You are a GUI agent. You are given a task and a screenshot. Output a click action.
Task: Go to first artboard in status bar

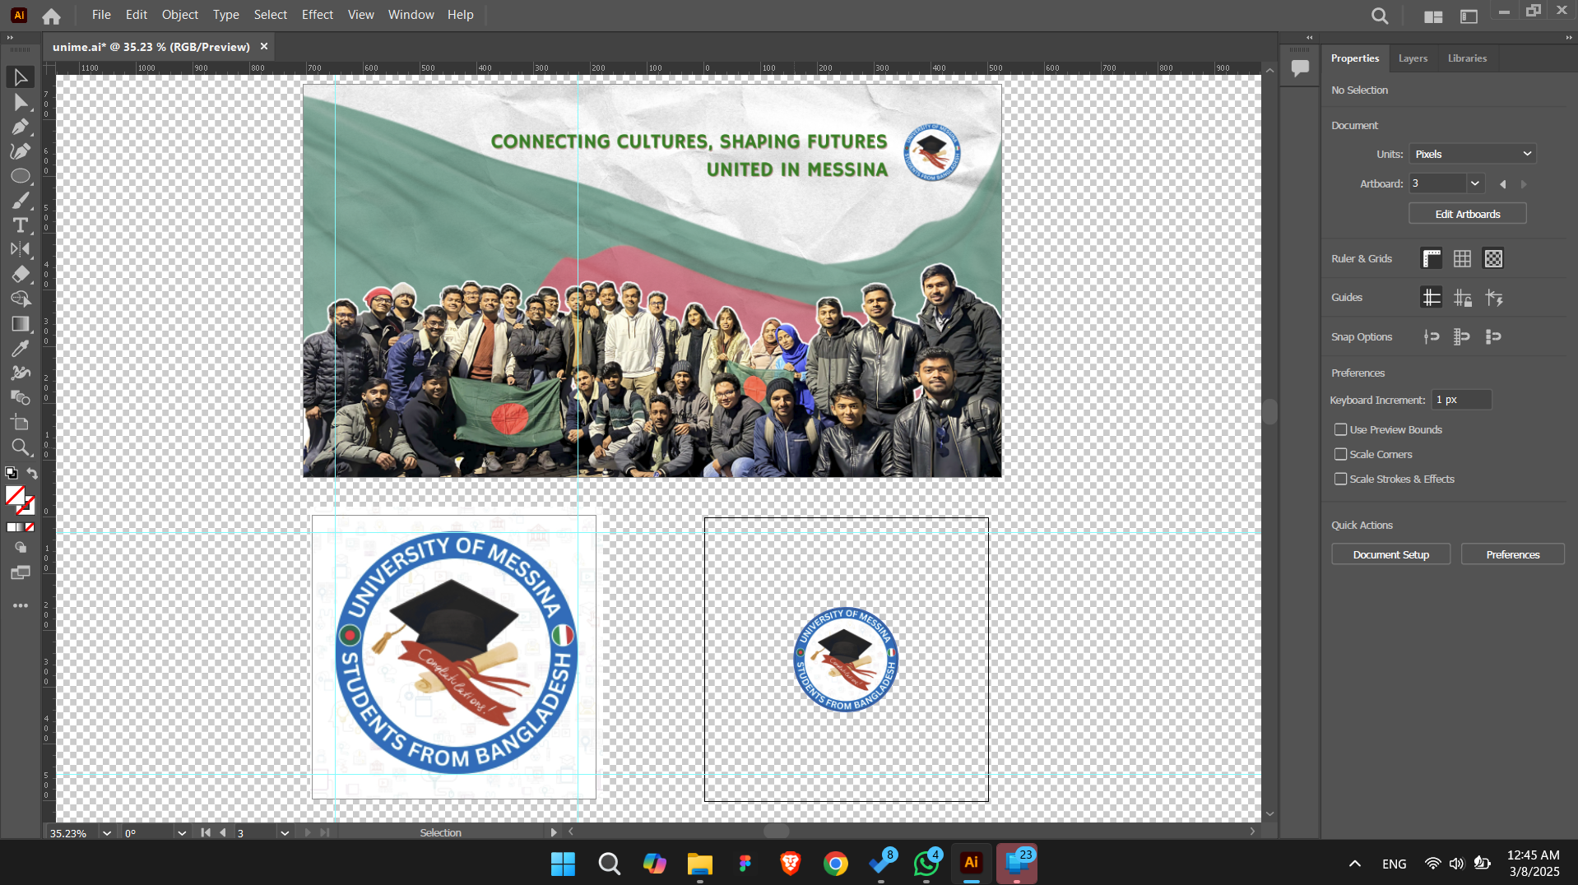click(x=206, y=832)
